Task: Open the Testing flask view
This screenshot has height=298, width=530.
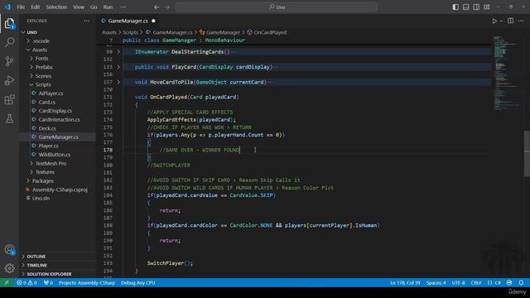Action: [x=9, y=118]
